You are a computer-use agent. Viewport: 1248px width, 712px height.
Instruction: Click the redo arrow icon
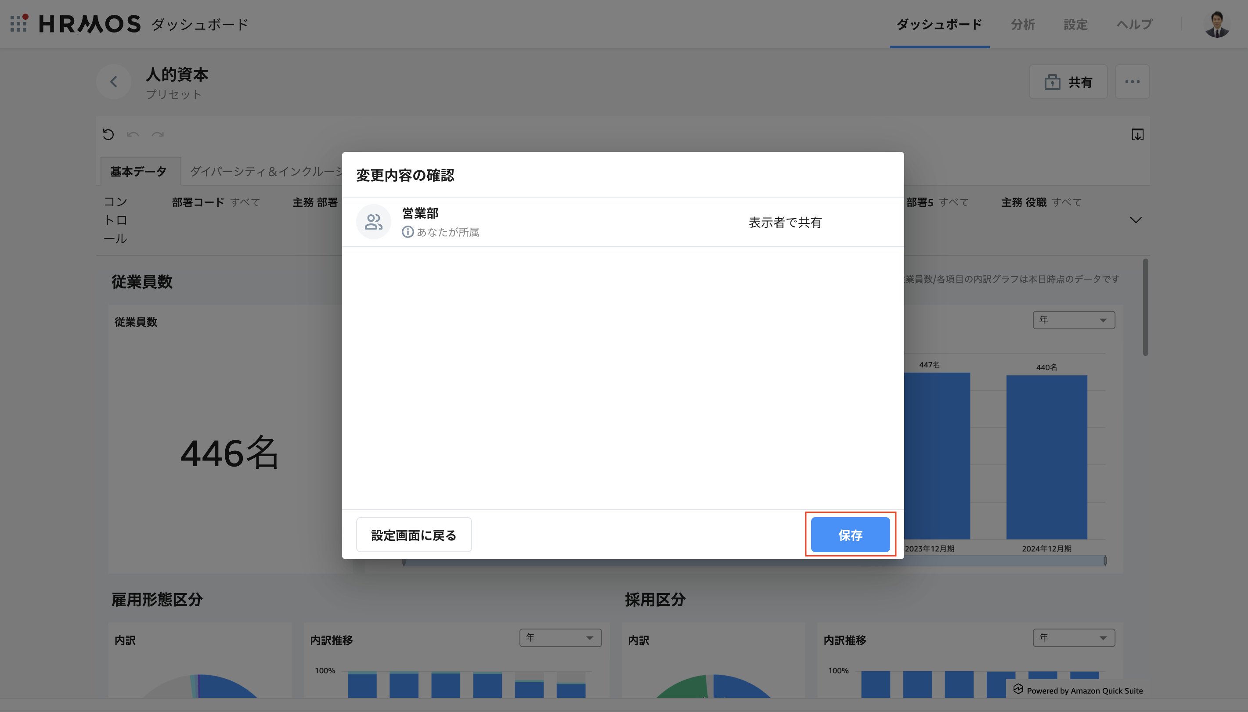coord(158,134)
